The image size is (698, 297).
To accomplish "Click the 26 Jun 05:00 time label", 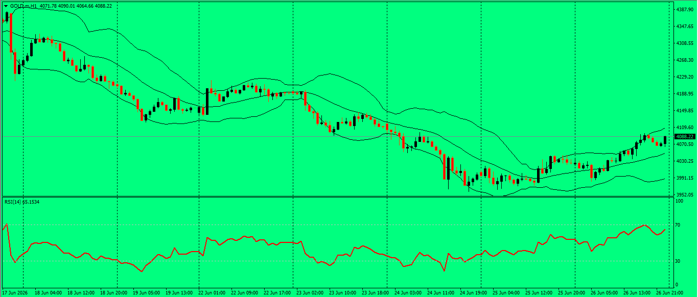I will pos(604,293).
